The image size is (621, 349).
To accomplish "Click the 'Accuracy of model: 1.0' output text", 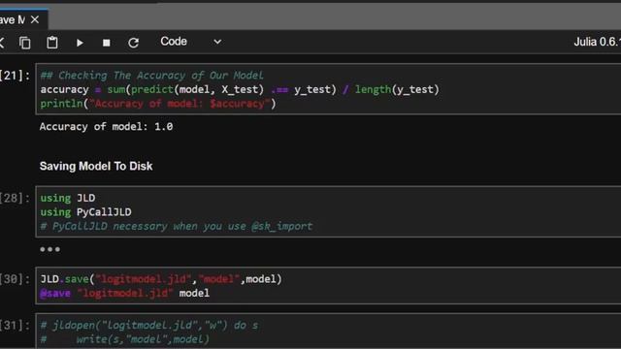I will point(106,127).
